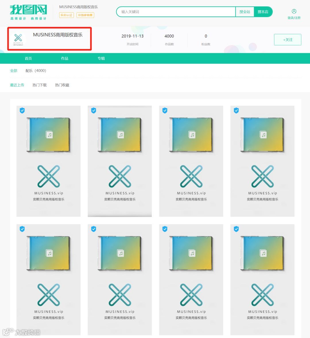Open the 首页 navigation tab
The height and width of the screenshot is (338, 310).
[28, 58]
